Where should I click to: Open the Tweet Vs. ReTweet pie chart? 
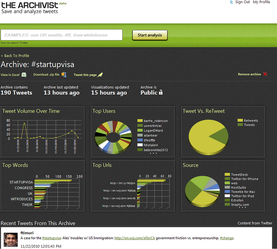(x=223, y=132)
